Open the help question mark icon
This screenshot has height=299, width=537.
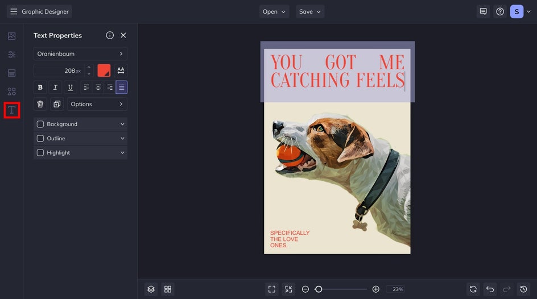pyautogui.click(x=500, y=11)
